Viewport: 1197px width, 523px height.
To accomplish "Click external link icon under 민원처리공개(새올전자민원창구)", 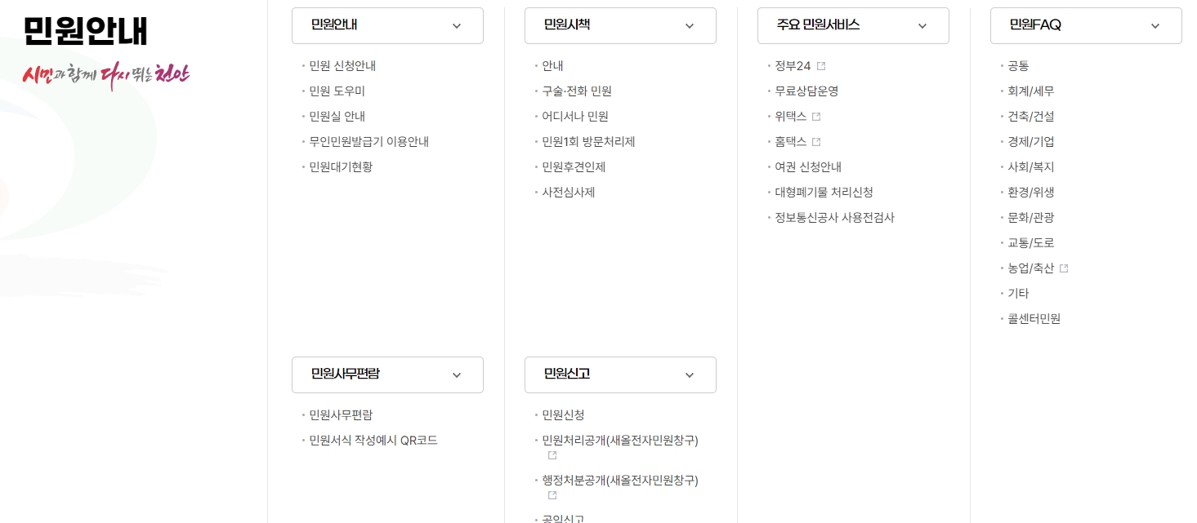I will click(551, 455).
